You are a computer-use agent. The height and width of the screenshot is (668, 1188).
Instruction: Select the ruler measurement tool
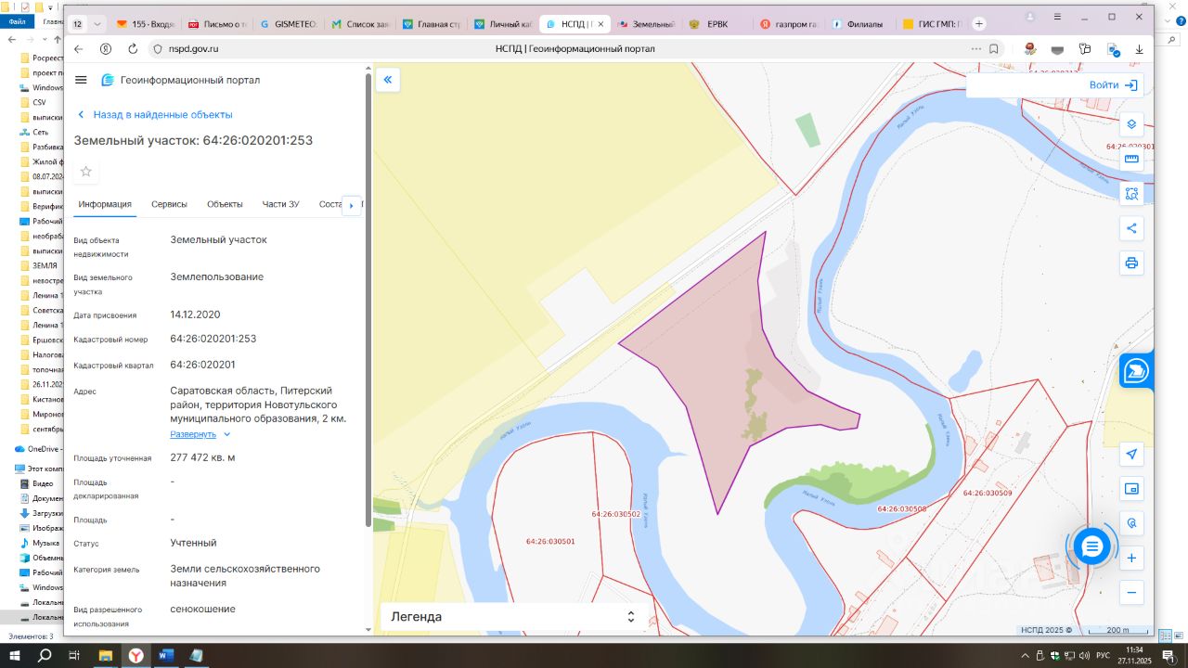1131,159
